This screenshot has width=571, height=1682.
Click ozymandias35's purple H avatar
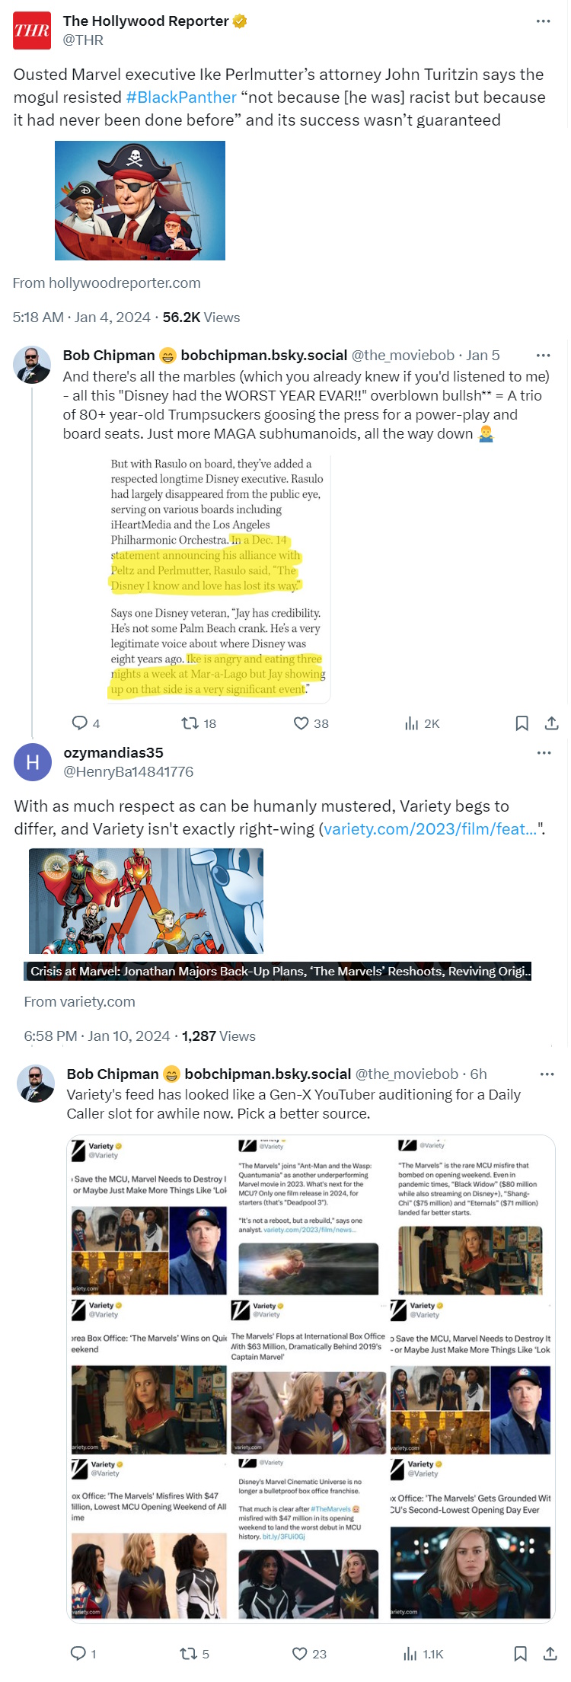(33, 762)
